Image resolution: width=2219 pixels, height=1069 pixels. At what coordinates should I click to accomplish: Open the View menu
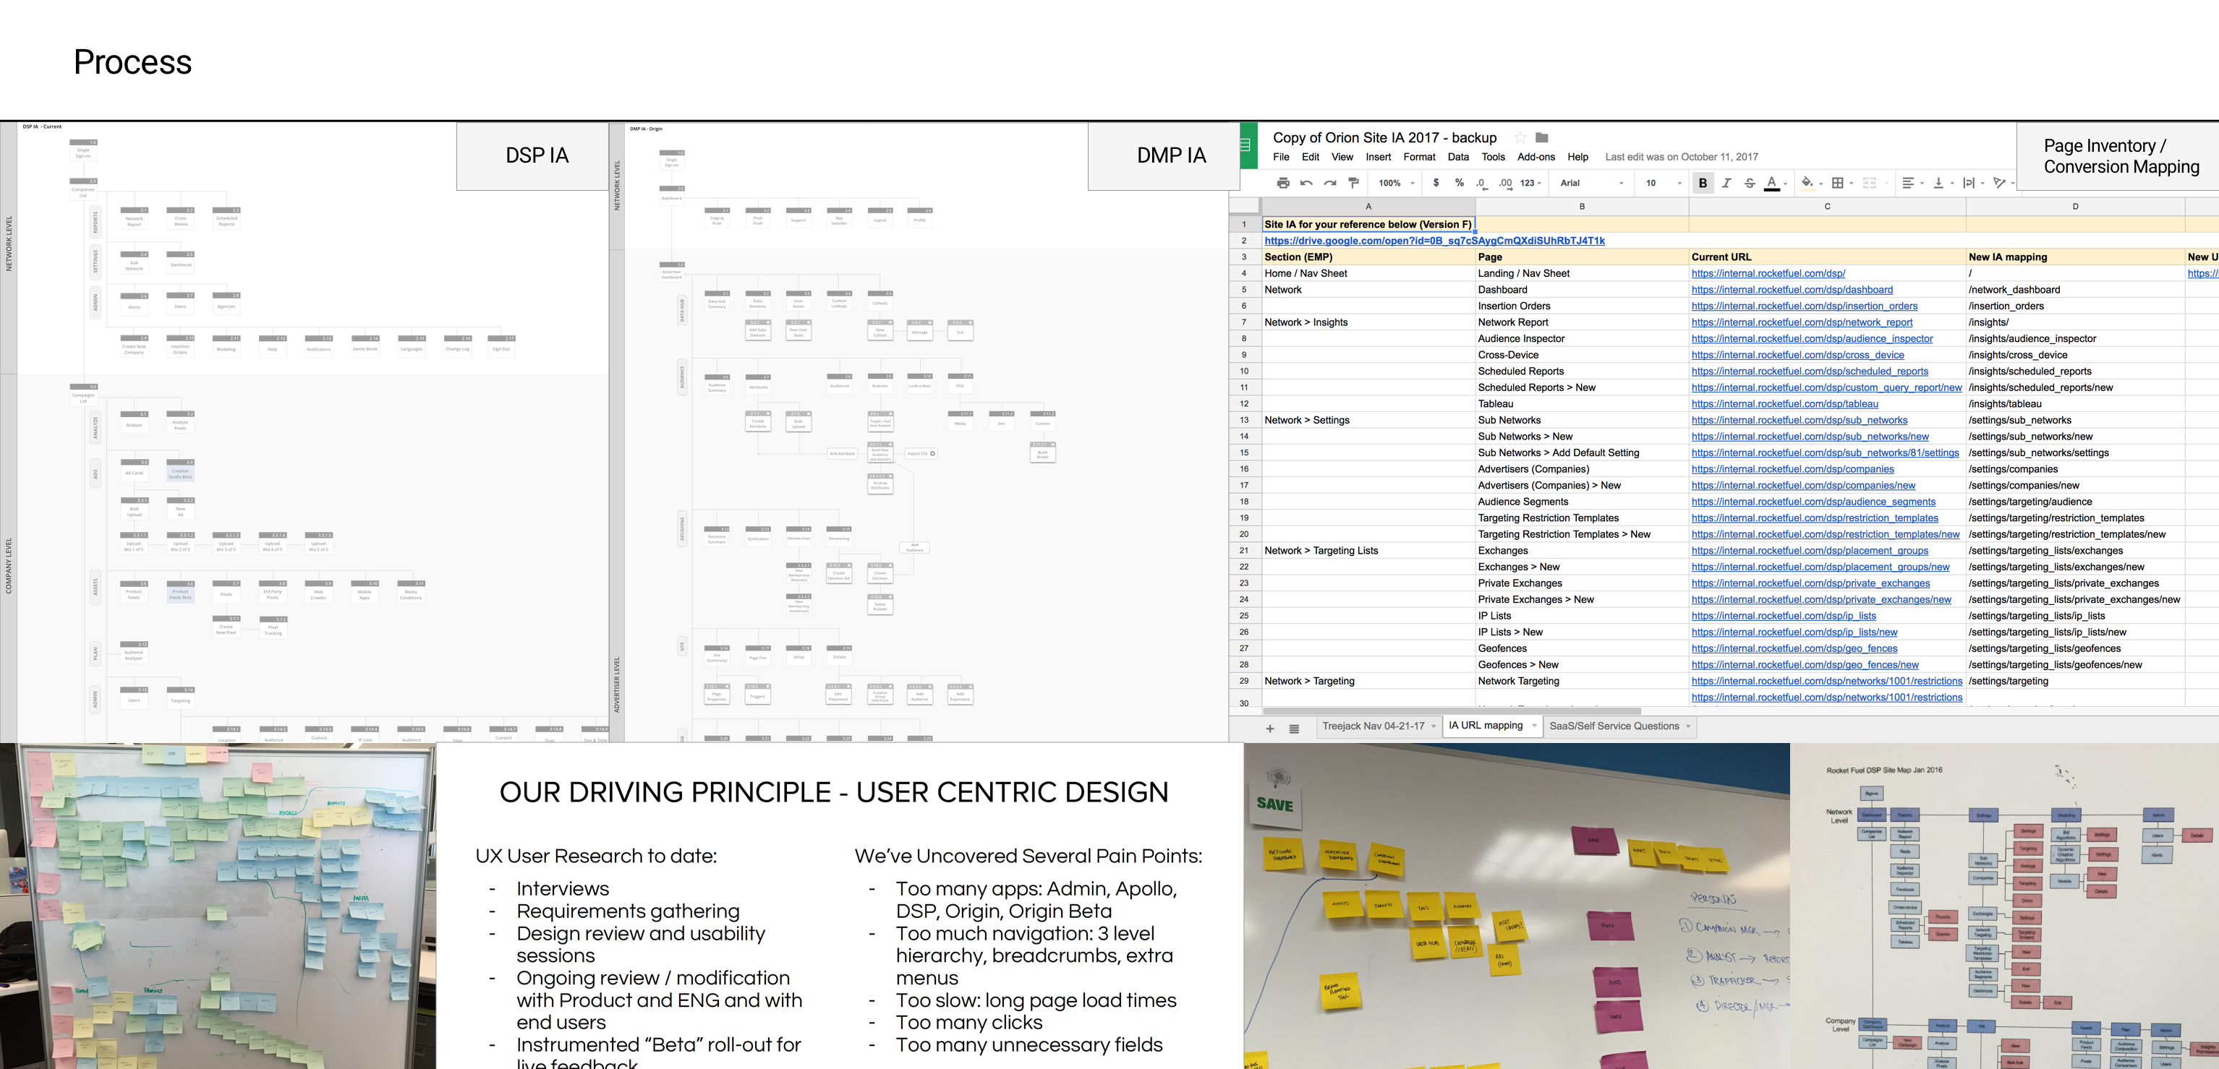click(1342, 157)
